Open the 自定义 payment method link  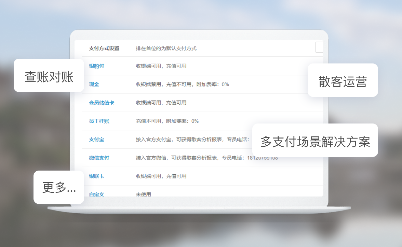coord(96,194)
